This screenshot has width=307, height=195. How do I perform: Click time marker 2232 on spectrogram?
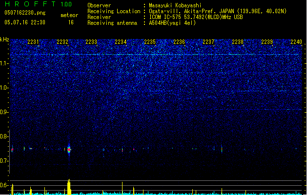coord(62,42)
